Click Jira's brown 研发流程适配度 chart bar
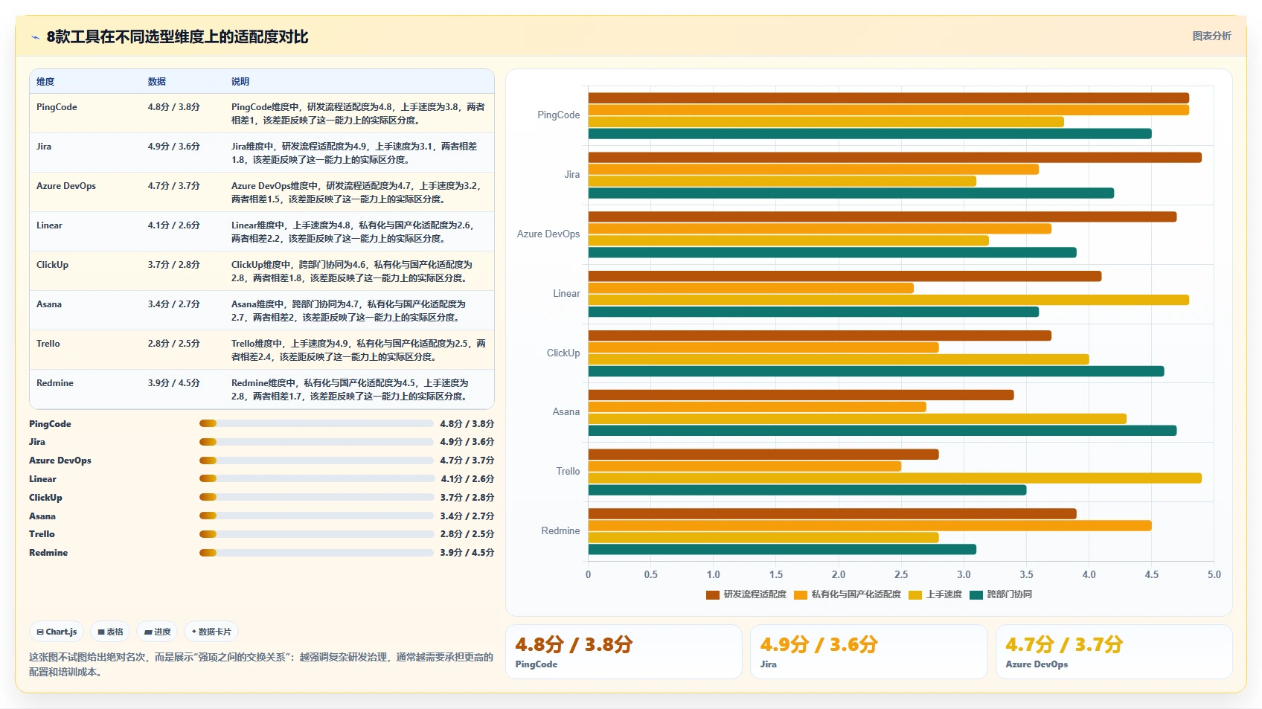Screen dimensions: 1262x709 pos(894,158)
